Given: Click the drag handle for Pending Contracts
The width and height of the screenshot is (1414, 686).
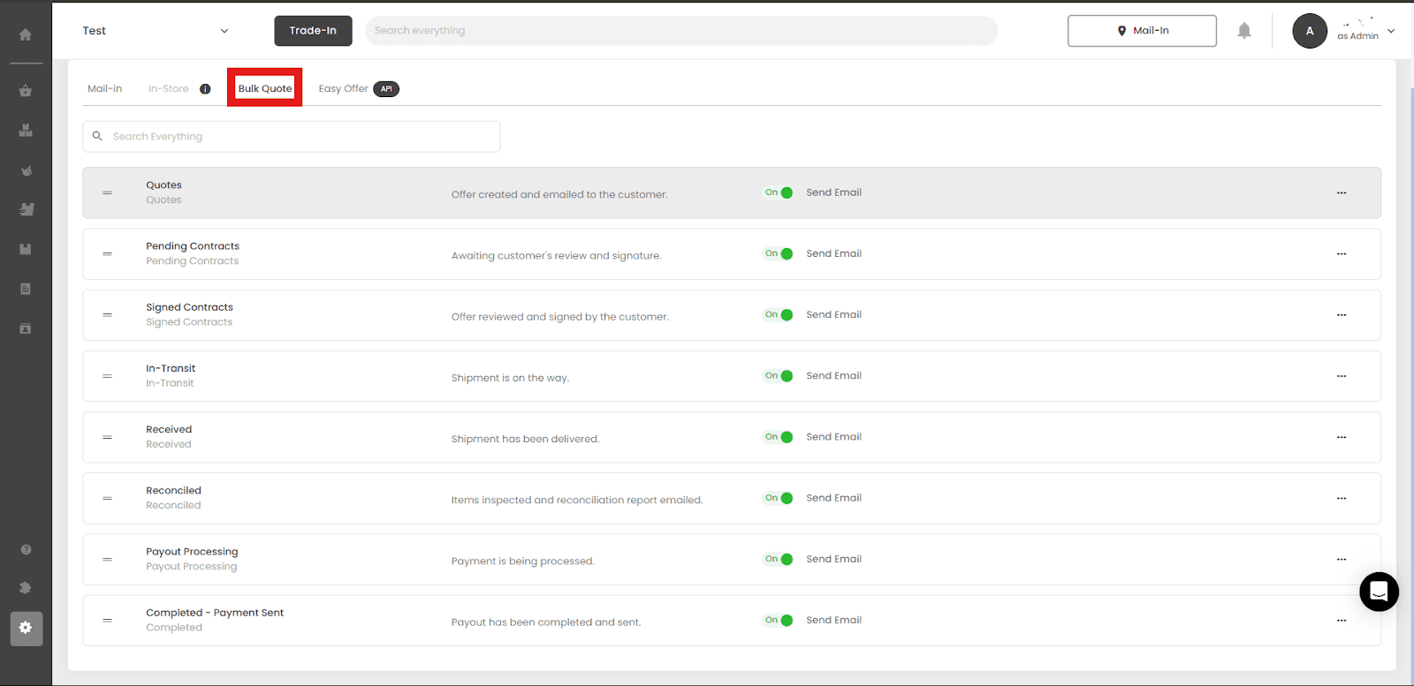Looking at the screenshot, I should coord(107,254).
